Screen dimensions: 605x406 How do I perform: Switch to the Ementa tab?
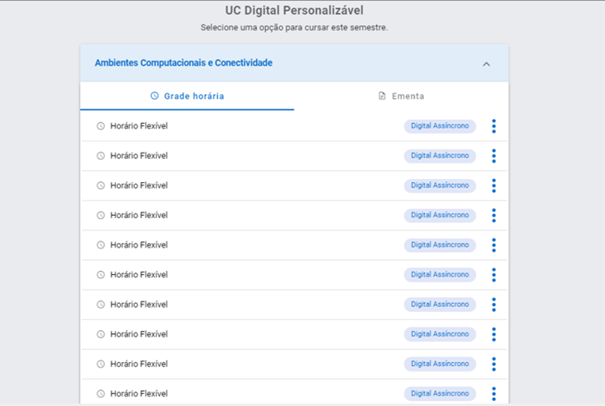click(x=401, y=96)
